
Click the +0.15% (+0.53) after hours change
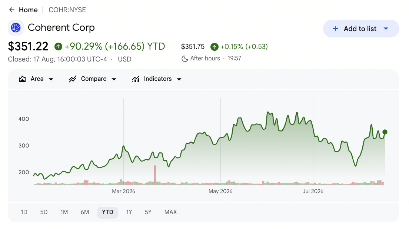point(244,47)
